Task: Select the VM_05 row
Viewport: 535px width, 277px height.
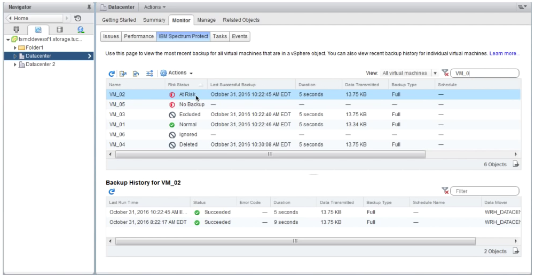Action: pos(313,104)
